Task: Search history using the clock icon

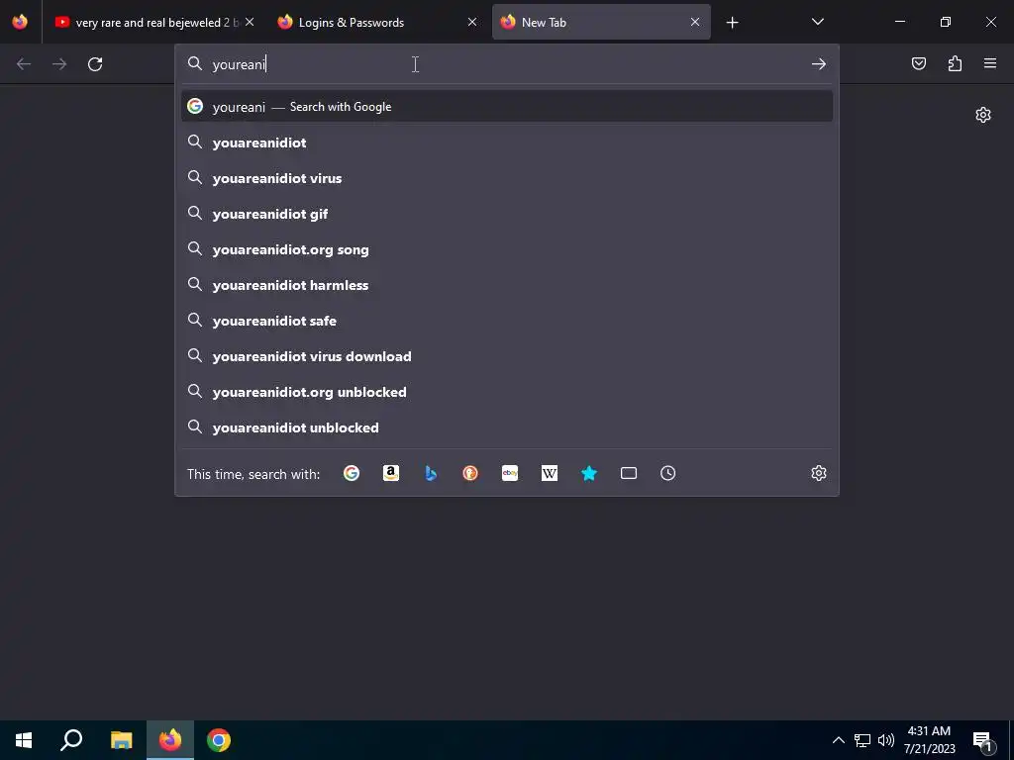Action: [668, 473]
